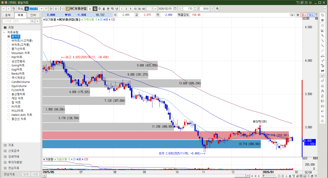
Task: Select the text annotation tool in right toolbar
Action: pyautogui.click(x=322, y=61)
